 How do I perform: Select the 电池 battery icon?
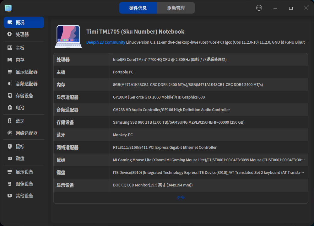10,107
